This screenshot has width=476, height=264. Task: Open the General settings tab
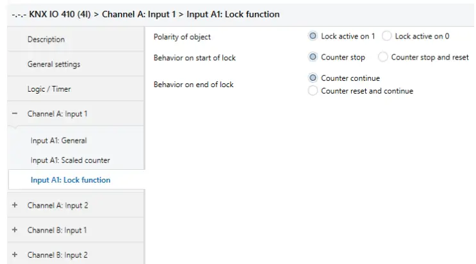pos(54,65)
